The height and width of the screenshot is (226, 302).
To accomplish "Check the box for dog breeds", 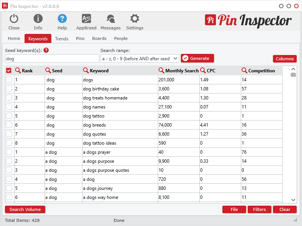I will point(9,125).
